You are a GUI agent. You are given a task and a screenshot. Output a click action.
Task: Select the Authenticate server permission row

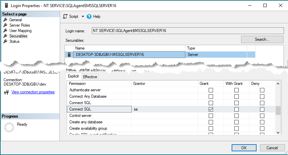(171, 90)
